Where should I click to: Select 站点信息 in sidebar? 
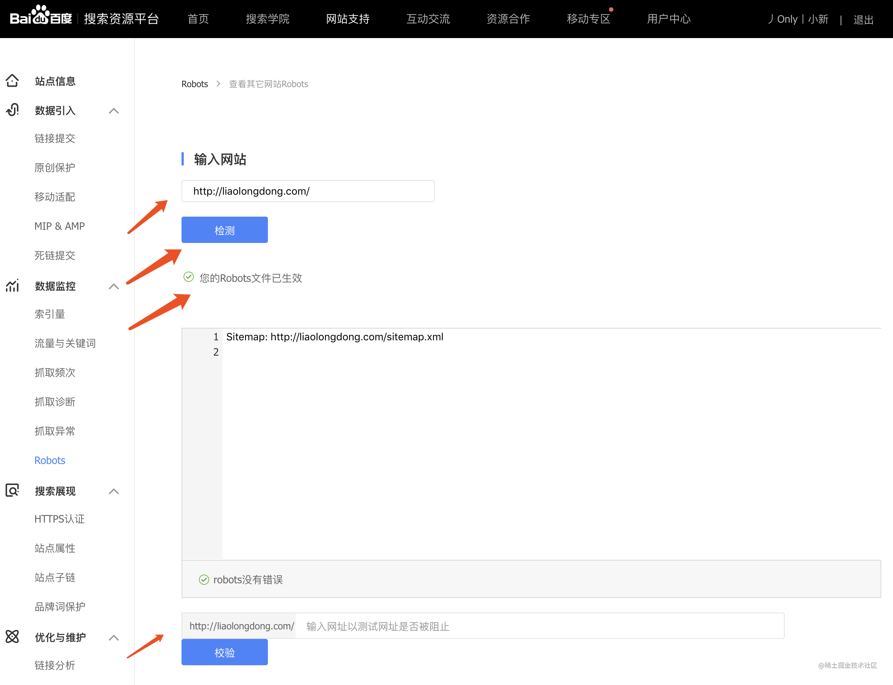coord(55,81)
